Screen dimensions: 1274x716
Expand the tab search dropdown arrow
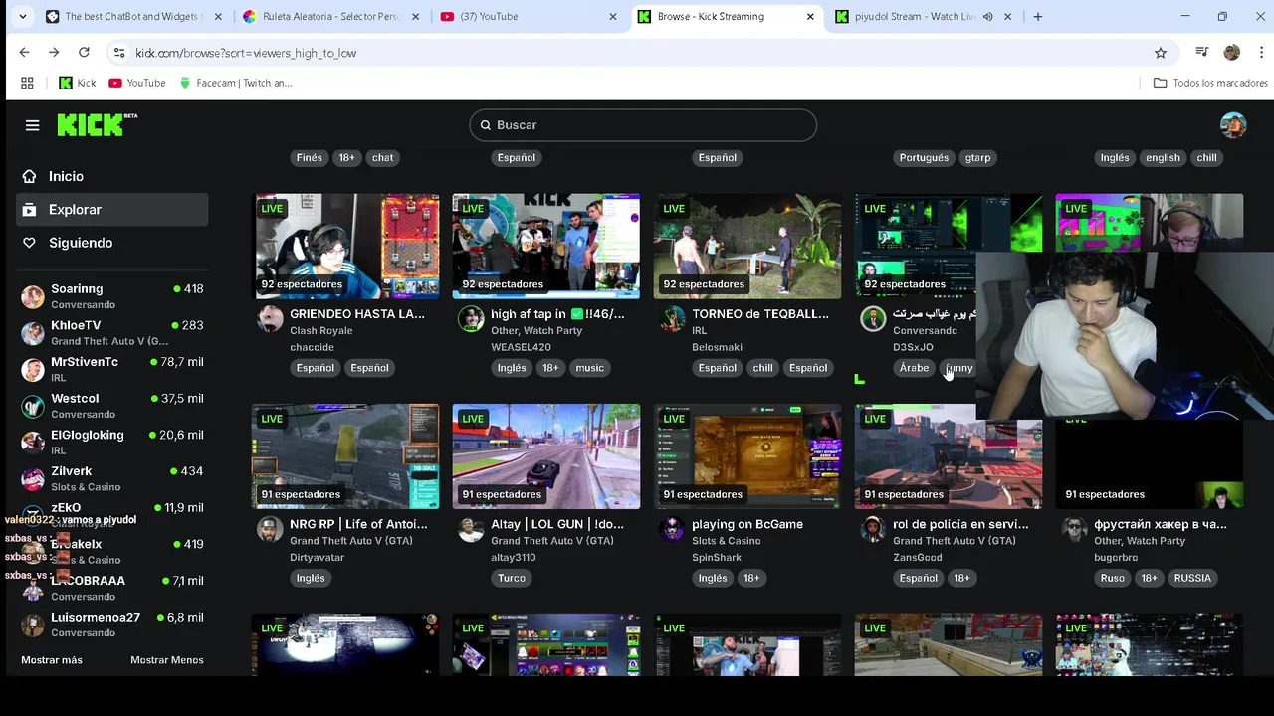point(23,16)
